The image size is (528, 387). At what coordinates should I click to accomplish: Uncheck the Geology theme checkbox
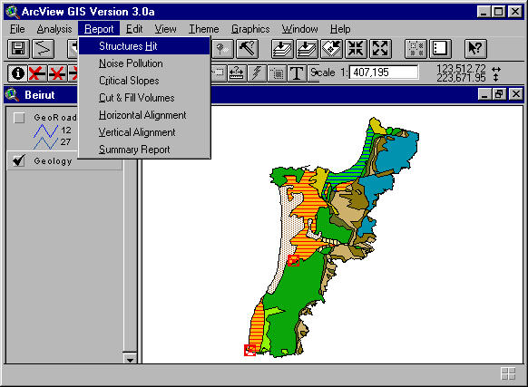(x=19, y=160)
